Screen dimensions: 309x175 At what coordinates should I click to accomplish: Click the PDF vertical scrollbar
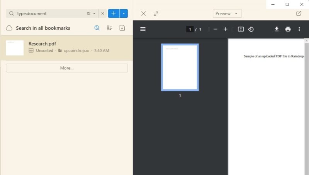(x=306, y=108)
